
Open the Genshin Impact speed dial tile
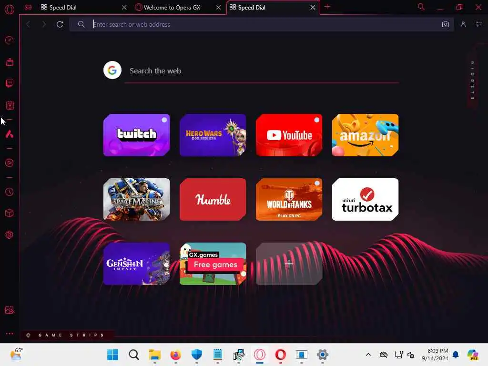pyautogui.click(x=137, y=264)
